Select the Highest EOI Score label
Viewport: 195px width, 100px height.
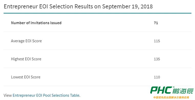pos(26,59)
